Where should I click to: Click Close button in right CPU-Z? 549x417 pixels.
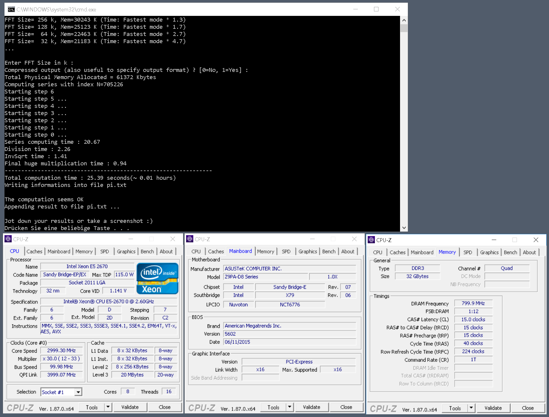pyautogui.click(x=528, y=408)
